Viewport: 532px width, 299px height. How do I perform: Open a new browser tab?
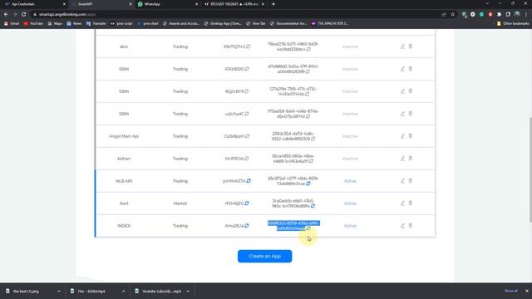(273, 4)
